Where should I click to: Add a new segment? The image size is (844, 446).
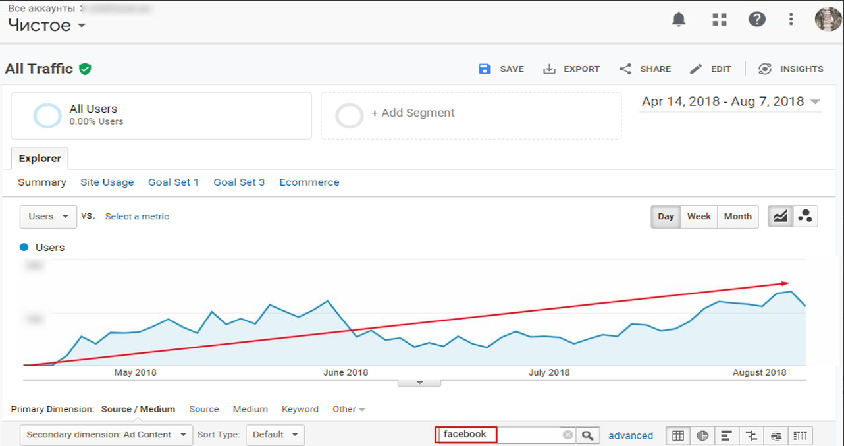point(471,116)
